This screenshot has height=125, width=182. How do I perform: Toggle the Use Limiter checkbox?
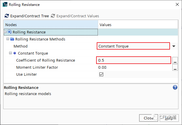coord(101,75)
